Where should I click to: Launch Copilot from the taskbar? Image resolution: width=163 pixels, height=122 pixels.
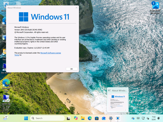(x=76, y=118)
